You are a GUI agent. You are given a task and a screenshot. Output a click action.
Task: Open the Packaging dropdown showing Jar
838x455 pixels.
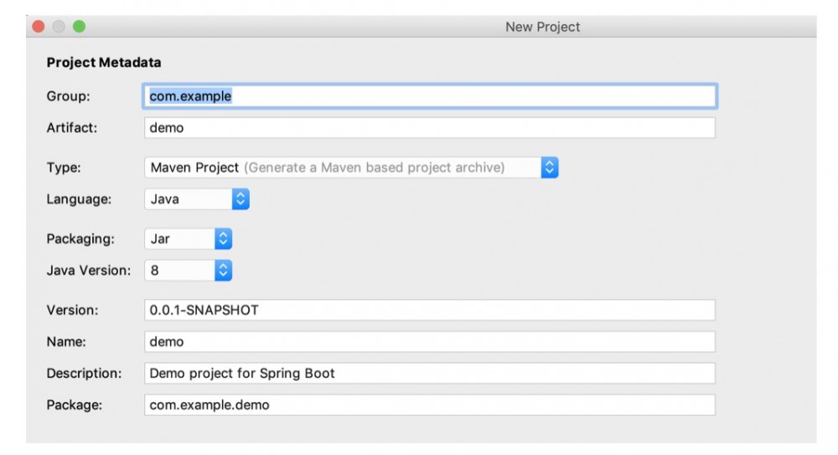(x=179, y=239)
